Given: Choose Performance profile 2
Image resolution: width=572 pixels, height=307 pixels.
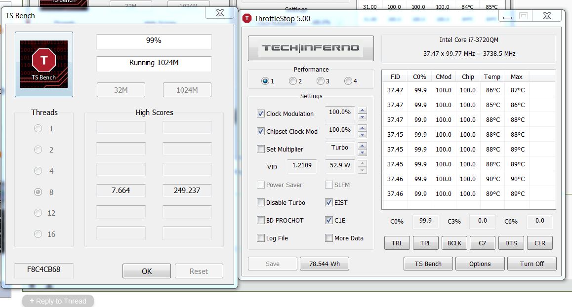Looking at the screenshot, I should pos(292,81).
